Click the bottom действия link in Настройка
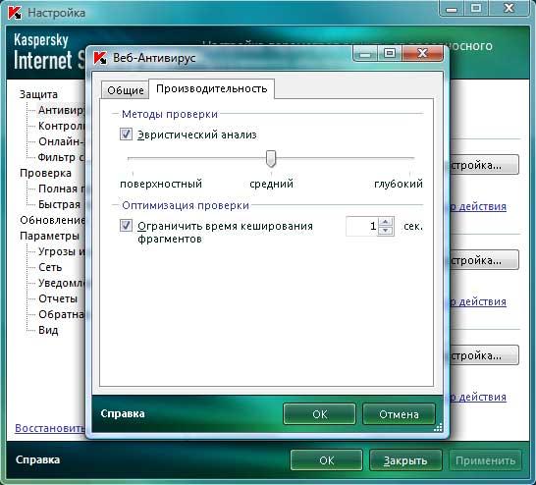 click(x=479, y=398)
